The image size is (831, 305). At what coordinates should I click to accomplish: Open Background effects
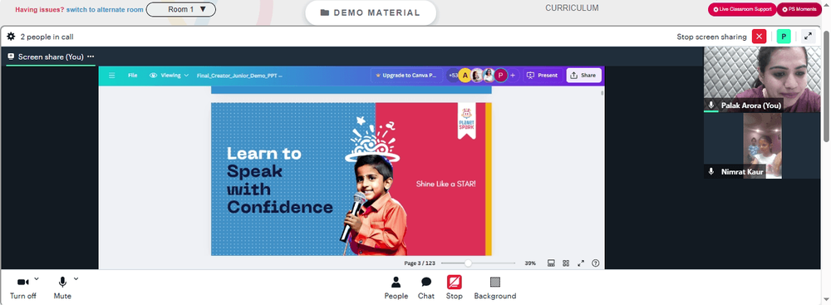495,288
